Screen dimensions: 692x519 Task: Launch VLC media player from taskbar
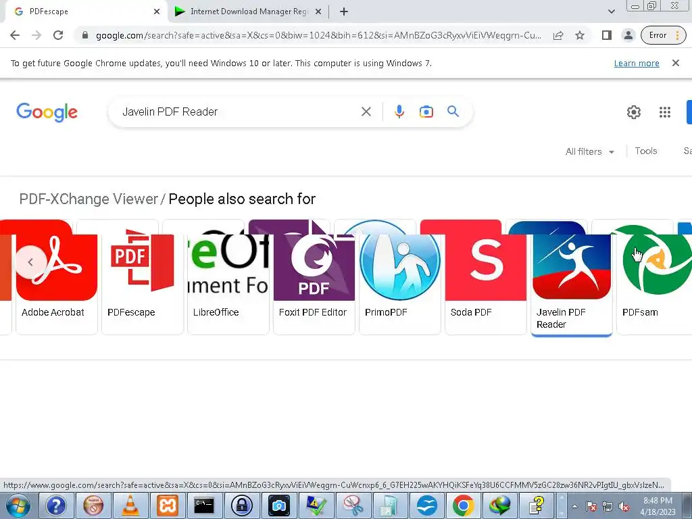pos(130,505)
